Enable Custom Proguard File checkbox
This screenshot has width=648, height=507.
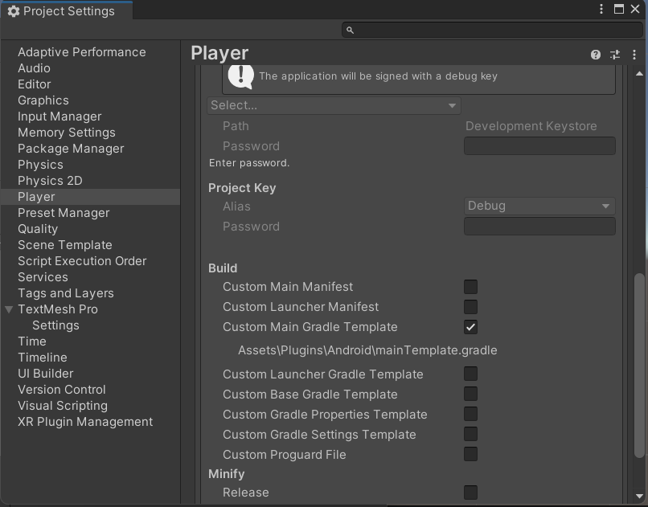(470, 454)
